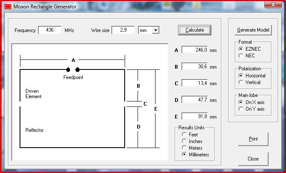Viewport: 286px width, 173px height.
Task: Click the dimension B result field
Action: (x=195, y=67)
